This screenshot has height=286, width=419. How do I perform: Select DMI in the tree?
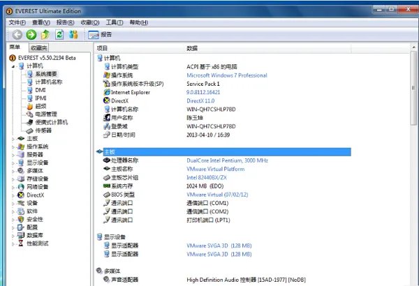tap(41, 90)
